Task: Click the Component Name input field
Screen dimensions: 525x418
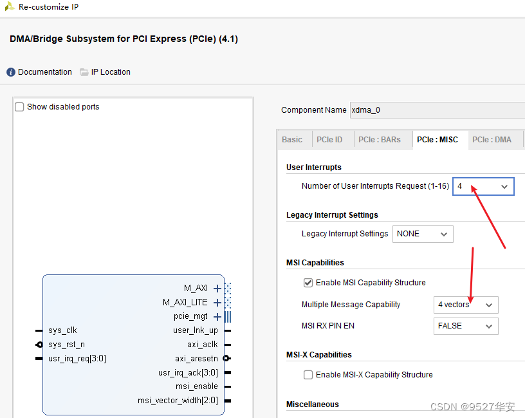Action: point(438,110)
